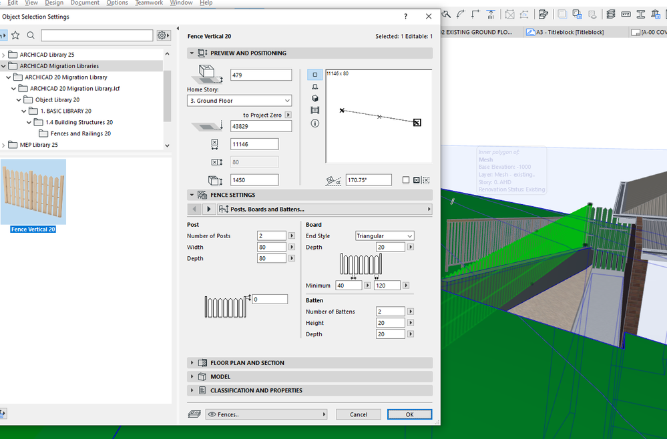Screen dimensions: 667x439
Task: Select the front elevation preview icon
Action: pos(314,87)
